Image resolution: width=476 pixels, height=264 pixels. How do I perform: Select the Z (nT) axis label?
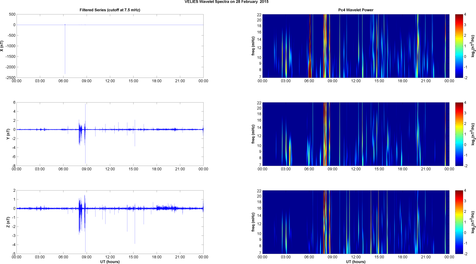click(8, 222)
